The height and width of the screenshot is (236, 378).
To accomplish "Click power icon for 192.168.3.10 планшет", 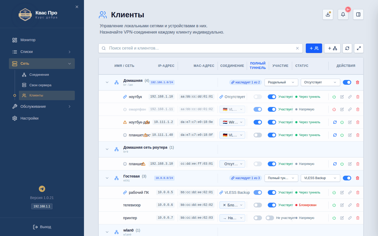I will point(342,164).
